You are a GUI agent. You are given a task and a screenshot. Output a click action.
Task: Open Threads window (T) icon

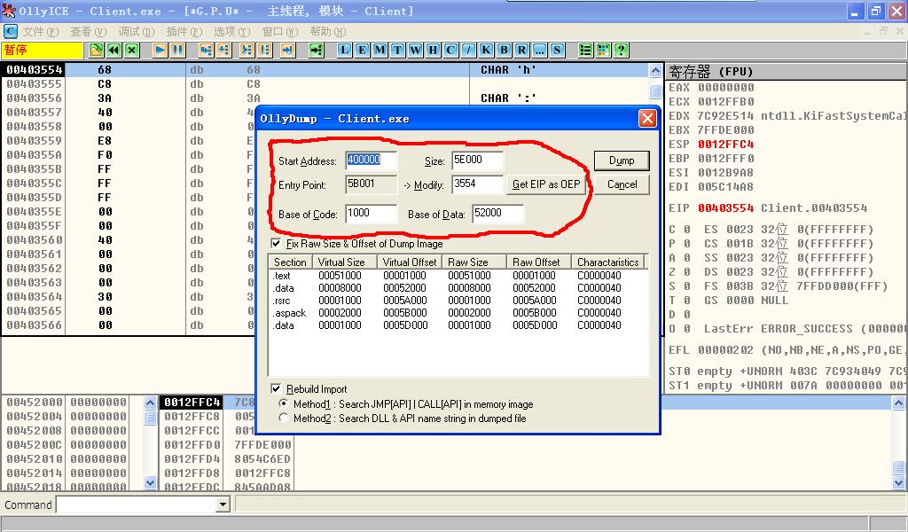pyautogui.click(x=398, y=50)
